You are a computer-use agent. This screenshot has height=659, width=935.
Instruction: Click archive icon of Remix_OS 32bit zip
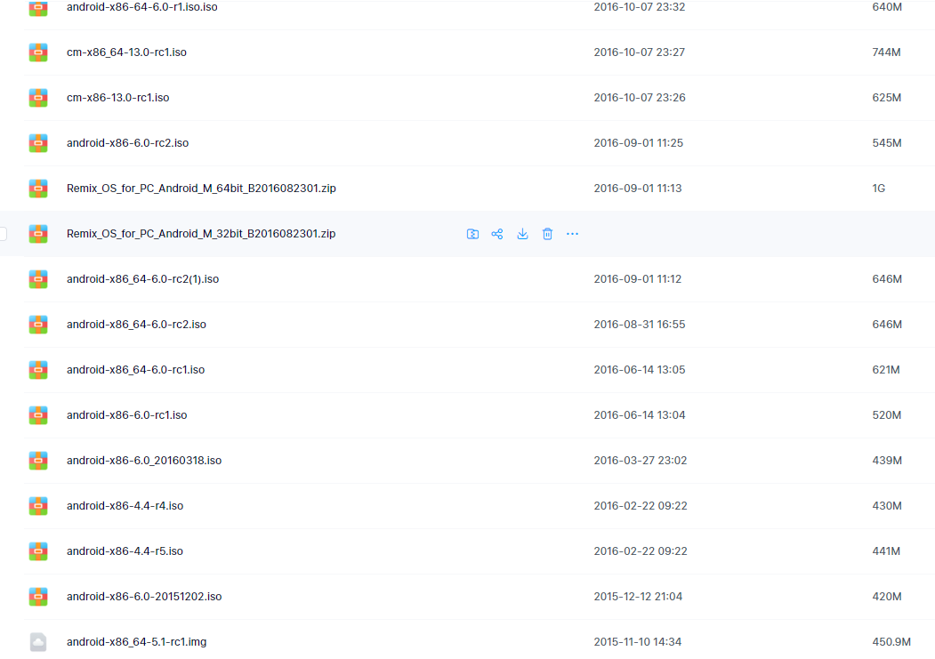pos(38,234)
